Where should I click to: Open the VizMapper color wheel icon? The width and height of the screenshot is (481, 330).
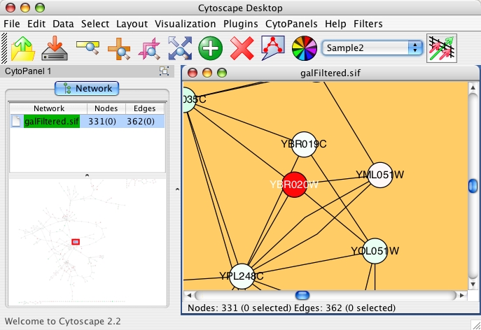click(x=304, y=48)
